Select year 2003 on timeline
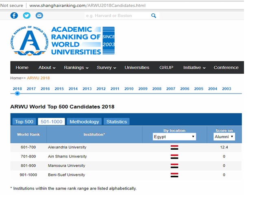The width and height of the screenshot is (257, 218). pos(227,89)
